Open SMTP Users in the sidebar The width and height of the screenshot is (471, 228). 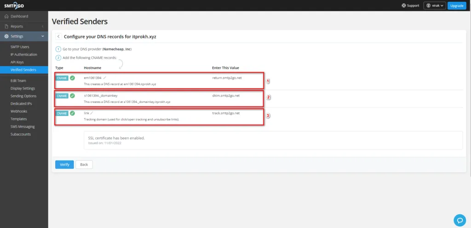tap(20, 47)
